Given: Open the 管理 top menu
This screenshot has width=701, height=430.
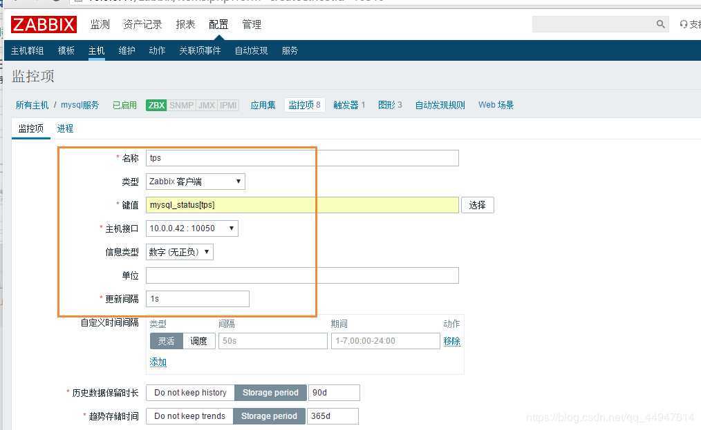Looking at the screenshot, I should point(251,24).
